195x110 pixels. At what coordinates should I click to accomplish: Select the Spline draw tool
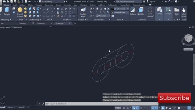(x=44, y=12)
